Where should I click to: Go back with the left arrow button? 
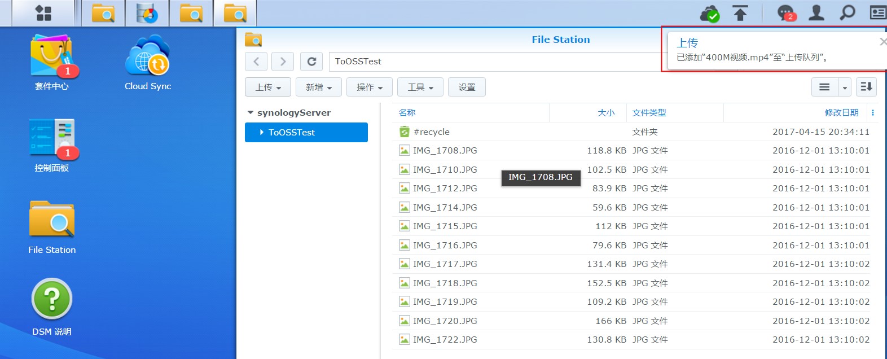coord(256,62)
